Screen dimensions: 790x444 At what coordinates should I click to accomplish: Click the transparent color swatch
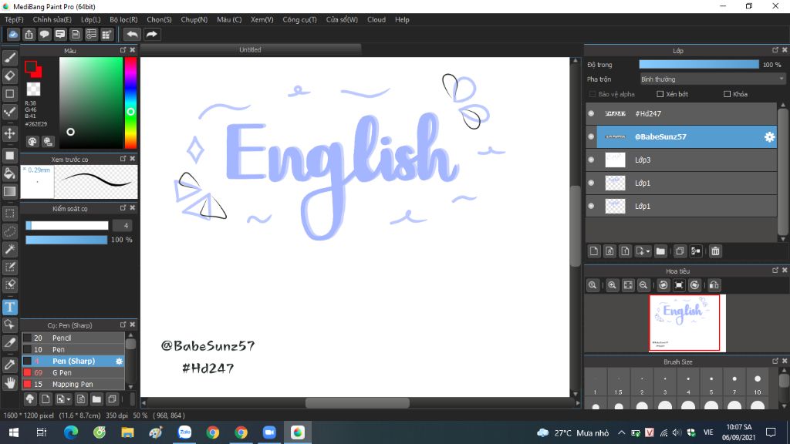33,89
